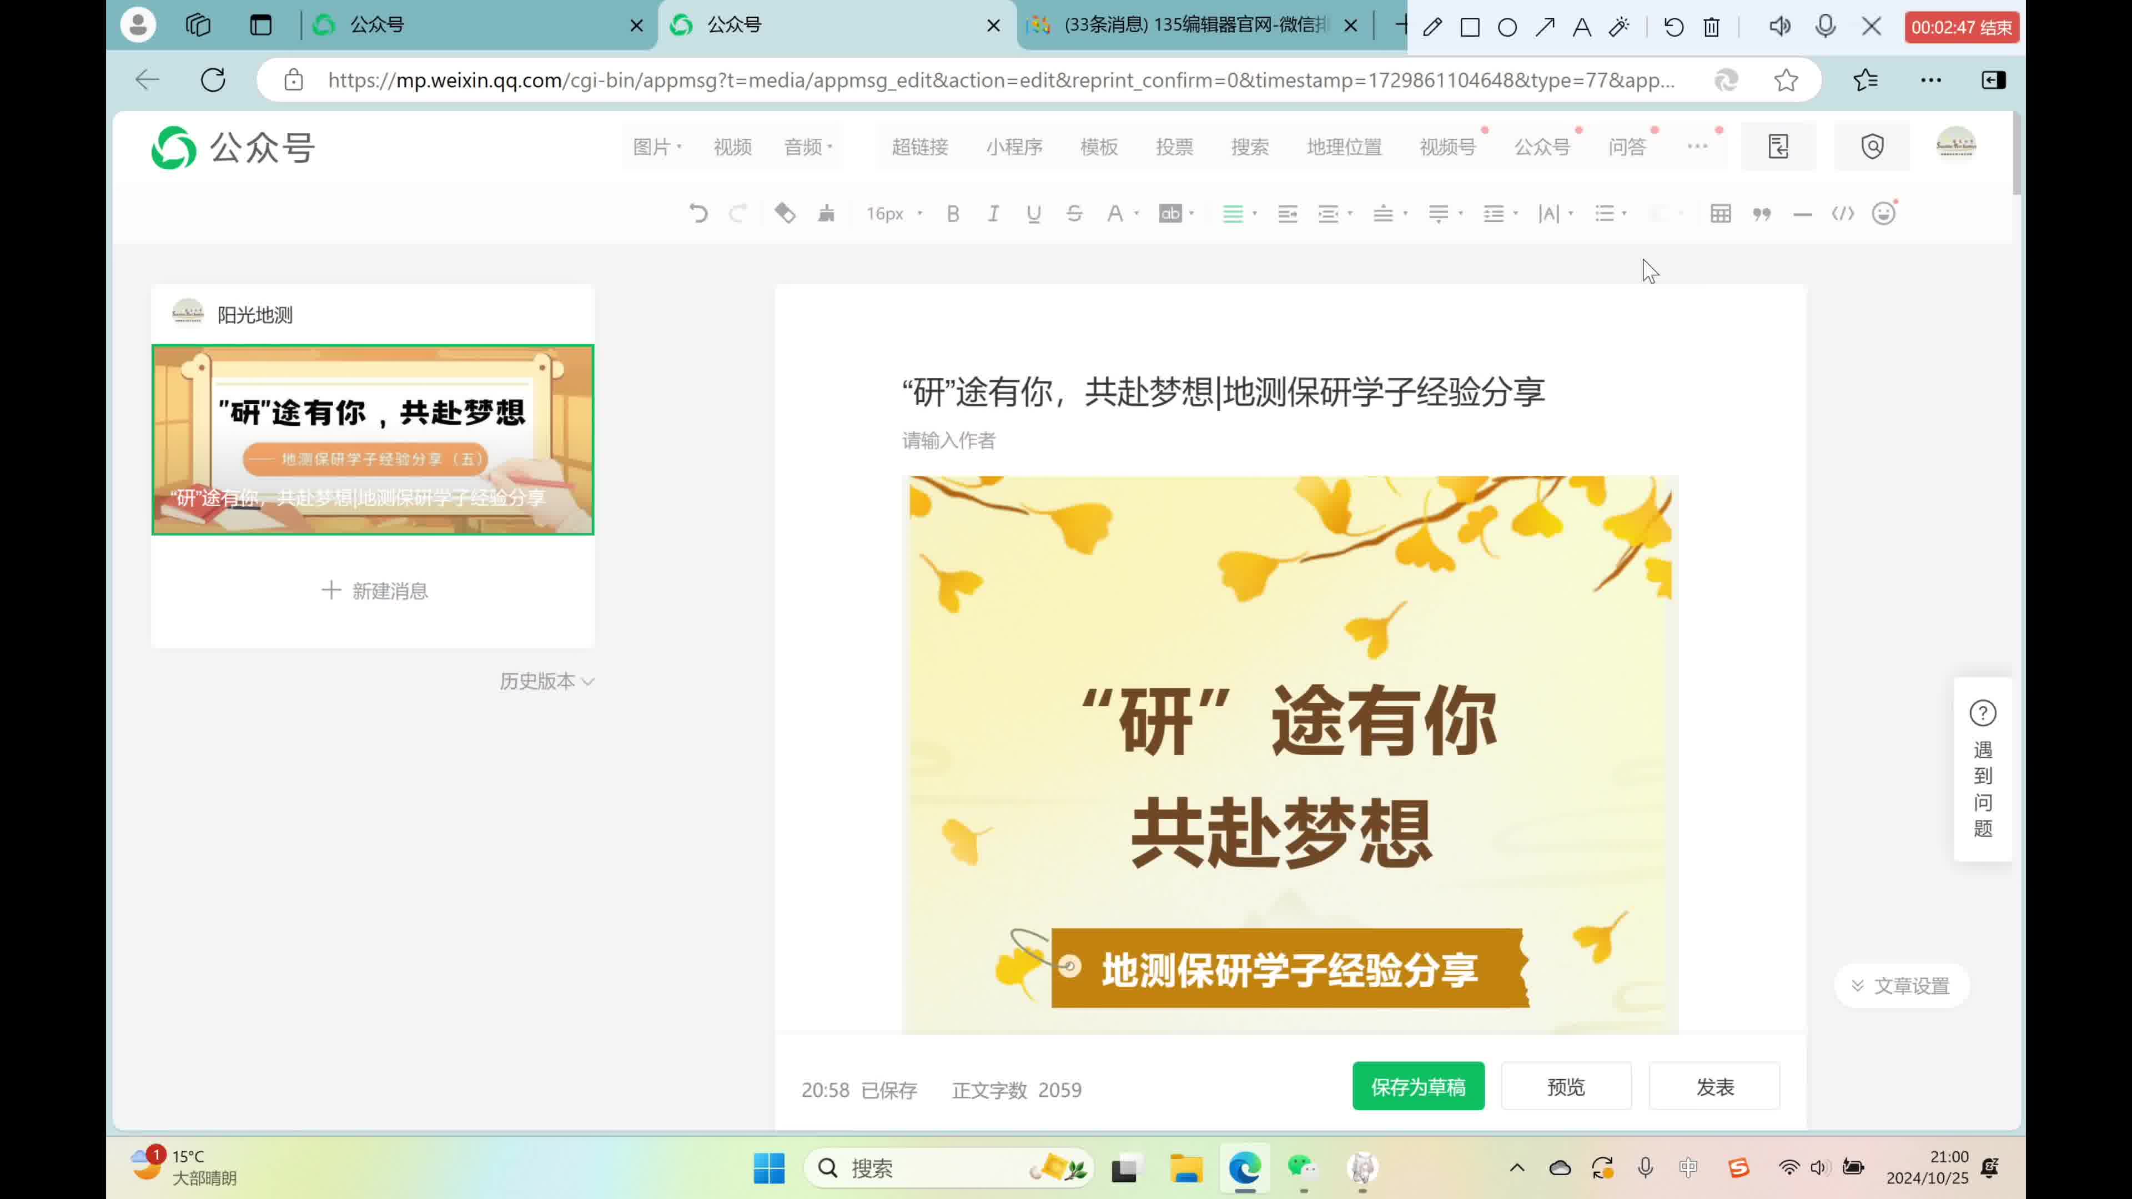This screenshot has width=2132, height=1199.
Task: Click the shield security icon
Action: click(1872, 147)
